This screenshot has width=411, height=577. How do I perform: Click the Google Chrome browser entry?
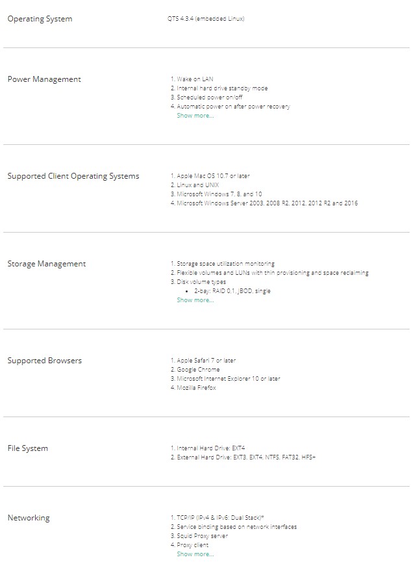198,370
